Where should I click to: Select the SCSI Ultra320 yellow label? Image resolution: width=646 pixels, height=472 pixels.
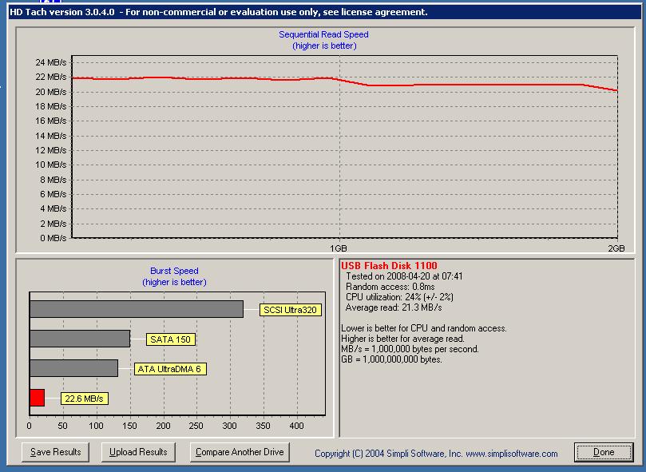click(x=291, y=310)
